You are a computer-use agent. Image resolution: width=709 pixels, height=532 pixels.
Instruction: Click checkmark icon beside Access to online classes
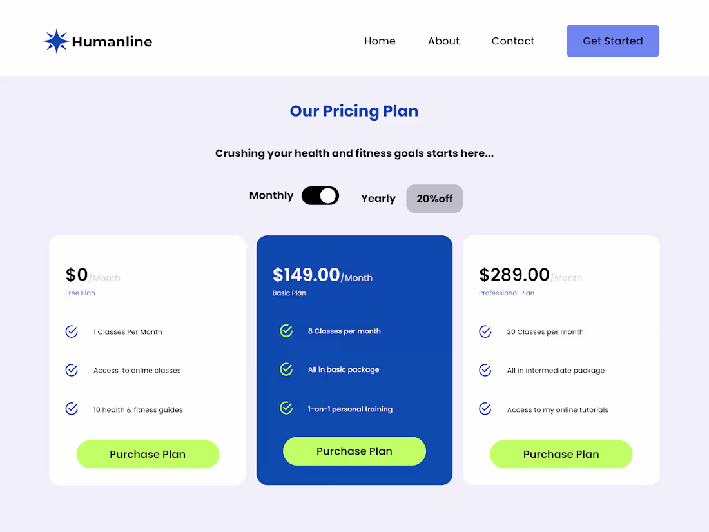tap(72, 370)
